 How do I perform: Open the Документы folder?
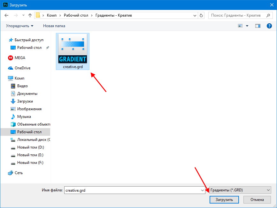pos(24,94)
